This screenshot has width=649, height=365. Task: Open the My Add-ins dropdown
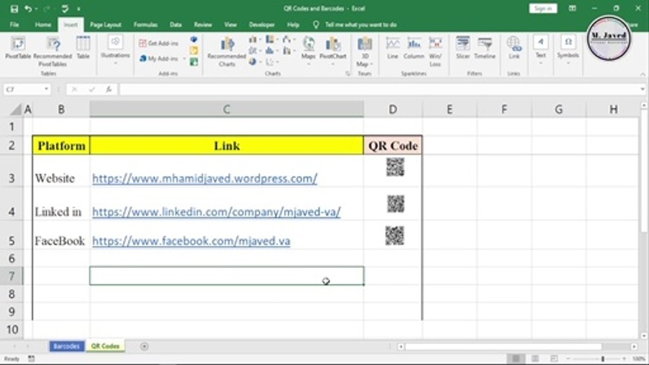tap(162, 59)
